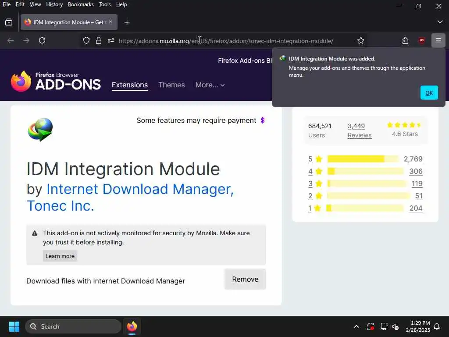Open the clock showing 1:29 PM
The image size is (449, 337).
click(x=418, y=326)
